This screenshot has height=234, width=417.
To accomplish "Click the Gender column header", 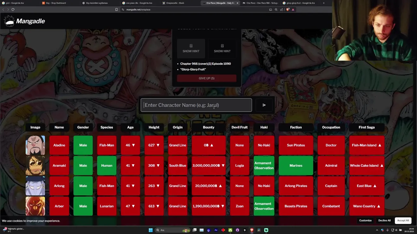I will (x=83, y=127).
